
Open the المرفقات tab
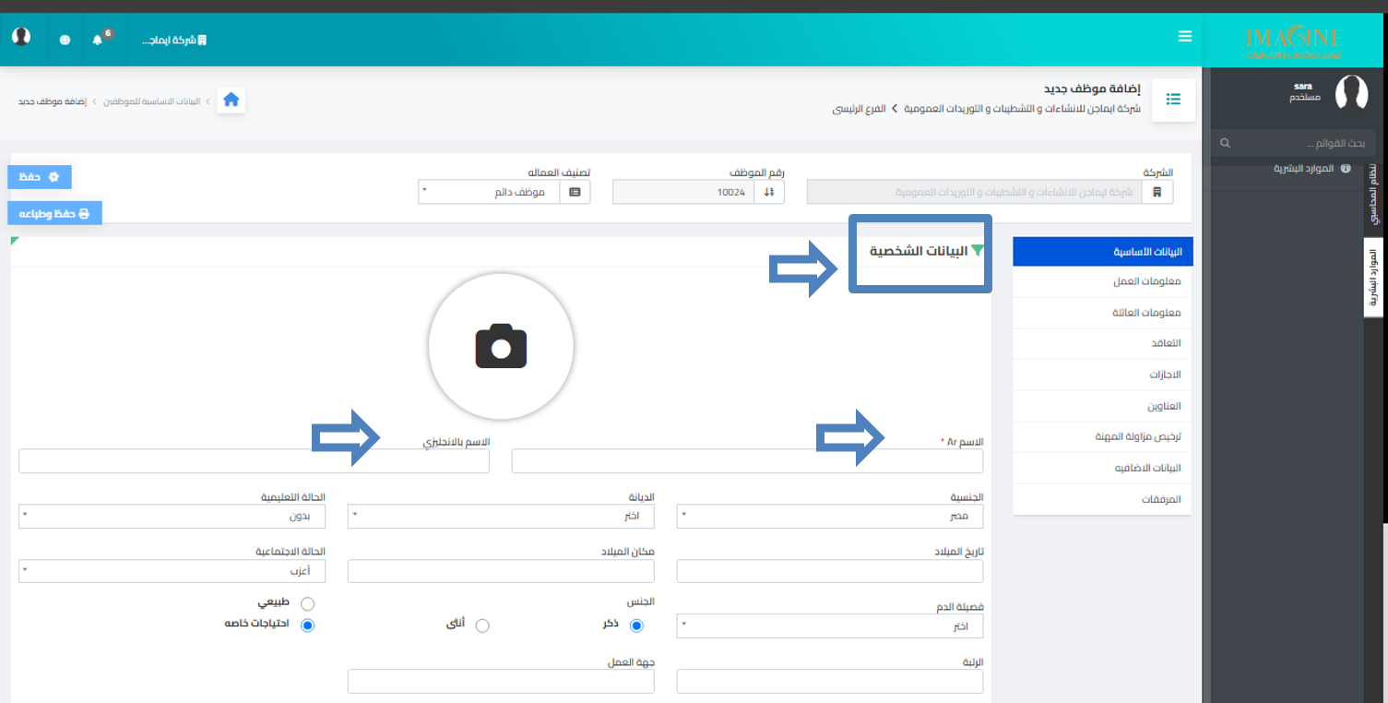pos(1102,499)
